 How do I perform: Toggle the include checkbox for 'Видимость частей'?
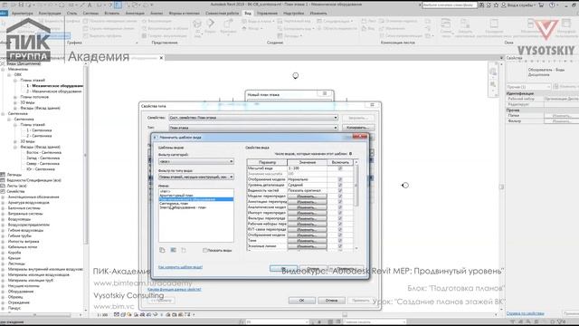340,190
